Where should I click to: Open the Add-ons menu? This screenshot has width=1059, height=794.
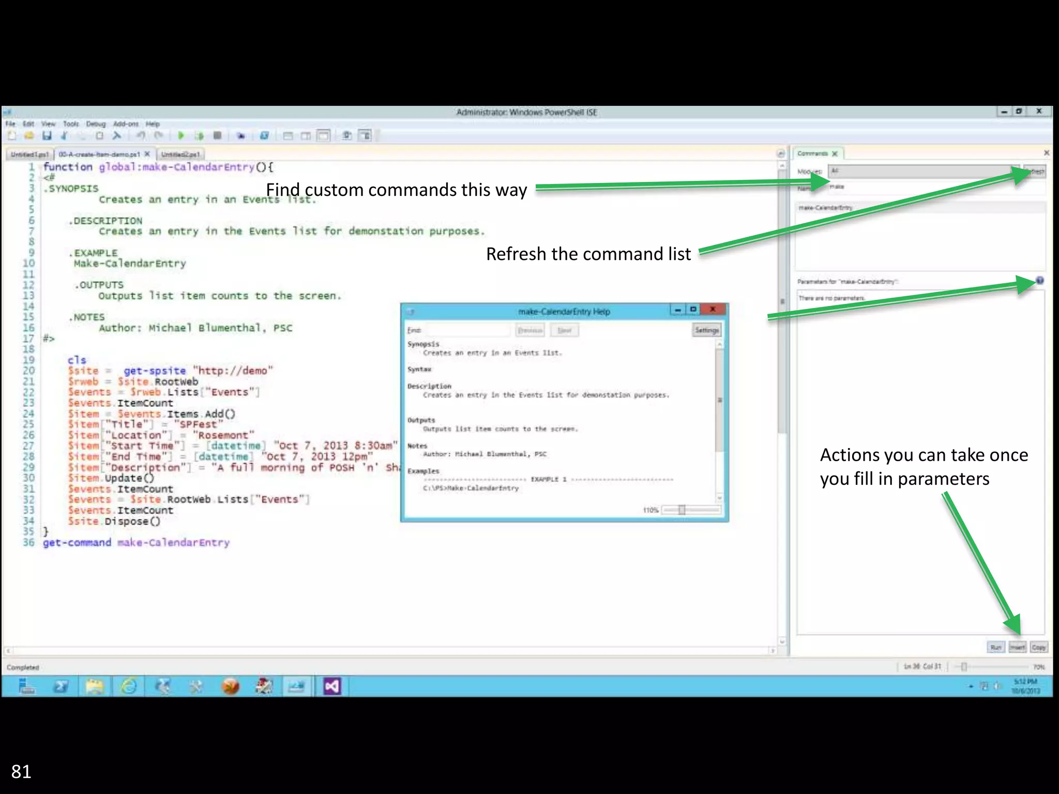click(126, 124)
